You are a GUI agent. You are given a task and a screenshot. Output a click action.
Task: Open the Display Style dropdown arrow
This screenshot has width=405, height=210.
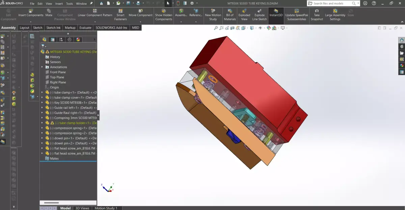pos(256,28)
